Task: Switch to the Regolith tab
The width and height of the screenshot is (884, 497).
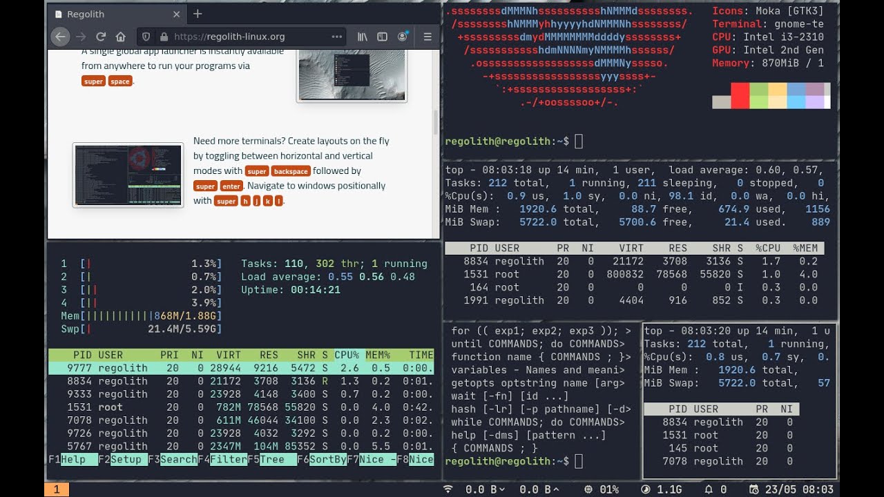Action: click(117, 14)
